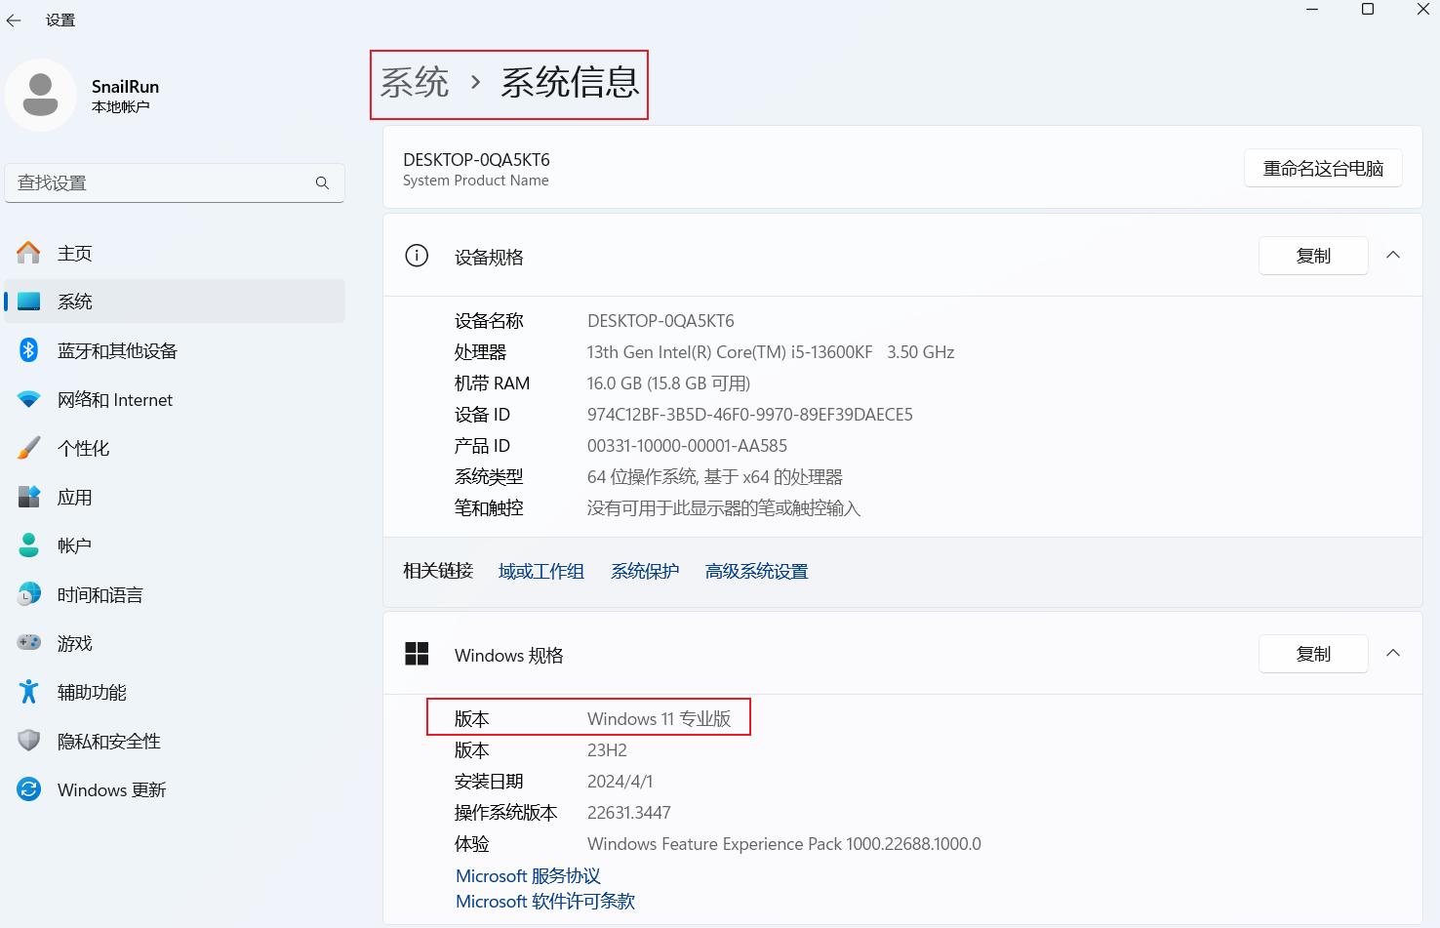Open Windows 更新 sync icon
This screenshot has width=1440, height=928.
[29, 789]
